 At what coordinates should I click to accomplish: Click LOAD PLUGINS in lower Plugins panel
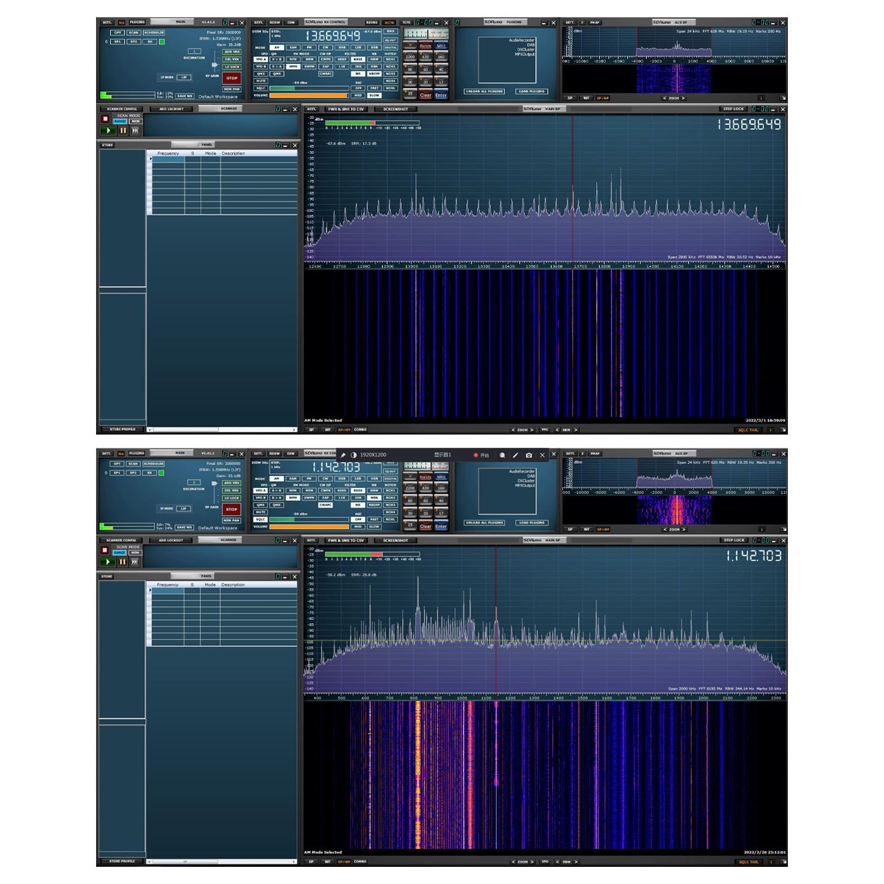pos(532,522)
